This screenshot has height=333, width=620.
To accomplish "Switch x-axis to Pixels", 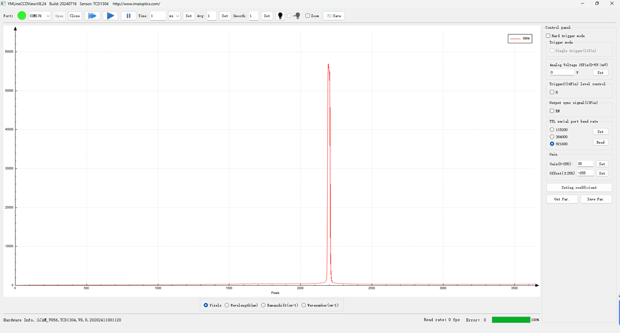I will 205,305.
